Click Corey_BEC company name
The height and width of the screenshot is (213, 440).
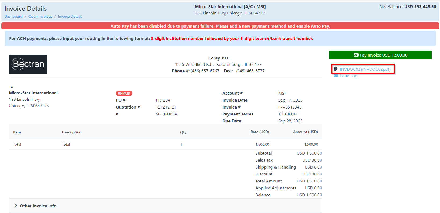[x=219, y=58]
